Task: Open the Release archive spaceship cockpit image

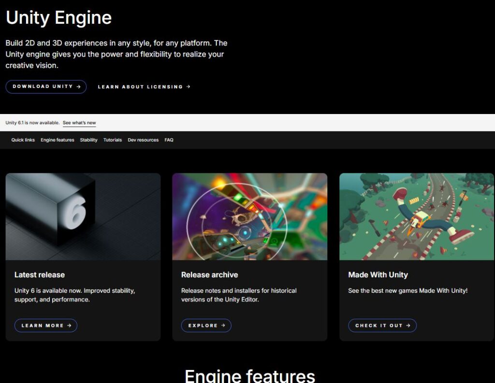Action: [249, 216]
